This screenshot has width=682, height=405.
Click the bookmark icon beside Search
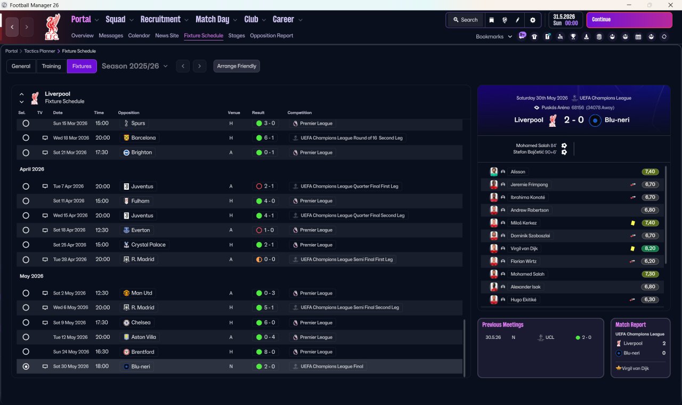(x=491, y=20)
